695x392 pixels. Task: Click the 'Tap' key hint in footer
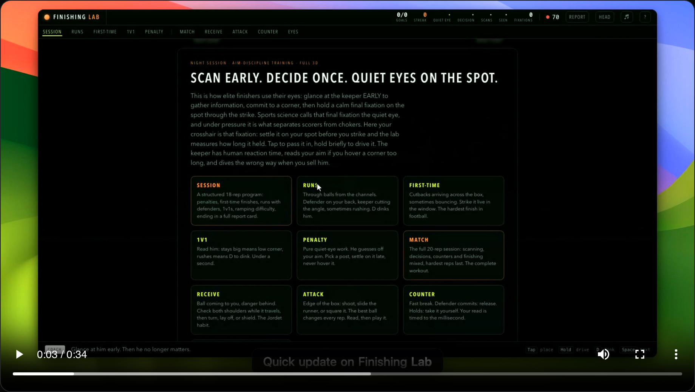531,350
